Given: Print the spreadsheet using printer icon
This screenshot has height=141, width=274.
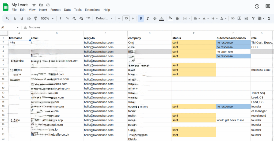Looking at the screenshot, I should point(29,18).
